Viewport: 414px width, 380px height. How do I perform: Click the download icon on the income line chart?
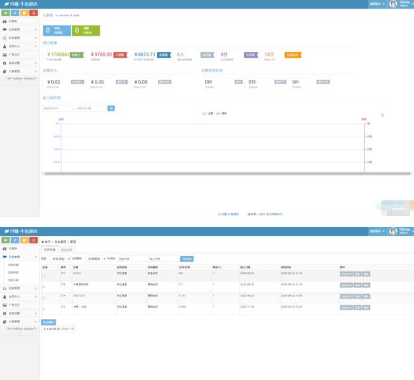[x=383, y=115]
